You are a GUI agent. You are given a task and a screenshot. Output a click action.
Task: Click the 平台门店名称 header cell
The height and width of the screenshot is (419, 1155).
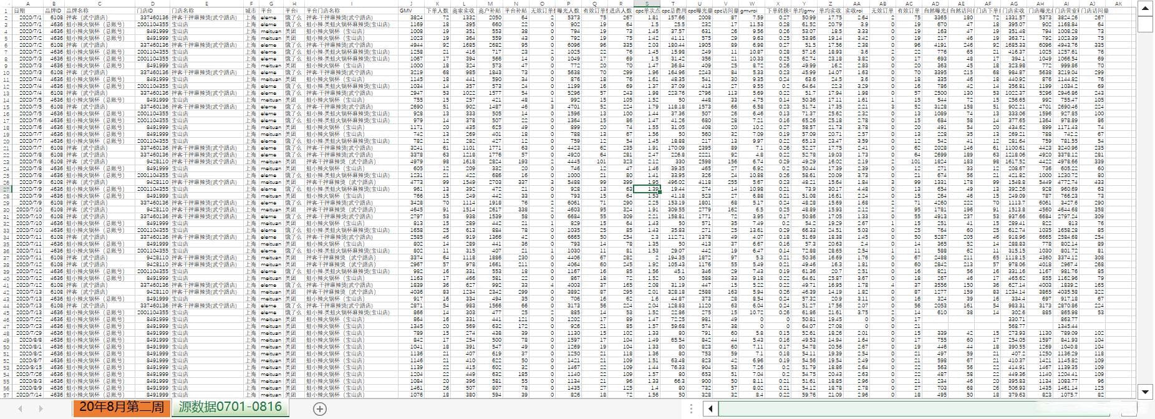351,11
